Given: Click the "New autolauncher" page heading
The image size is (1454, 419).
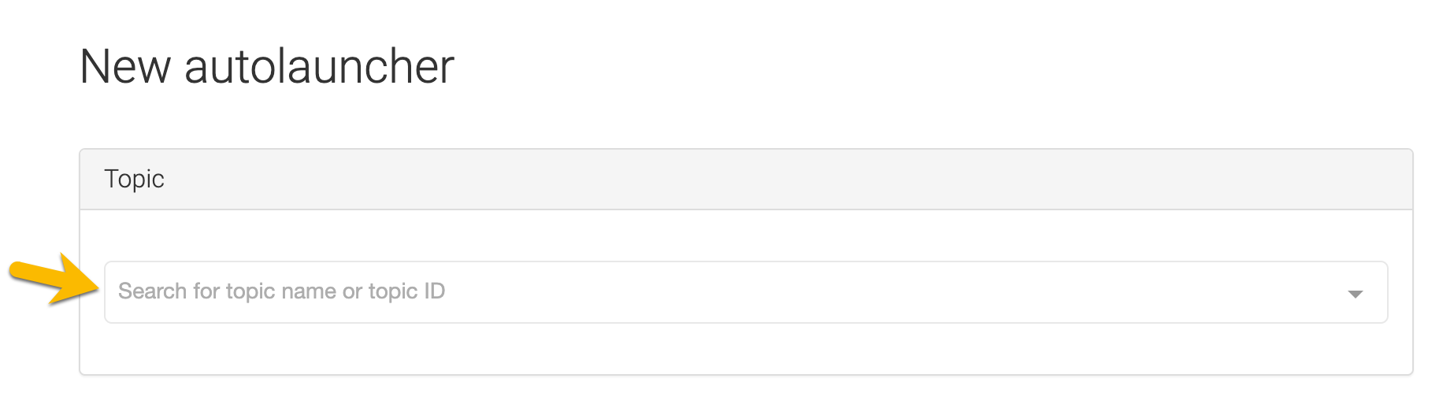Looking at the screenshot, I should [x=266, y=66].
